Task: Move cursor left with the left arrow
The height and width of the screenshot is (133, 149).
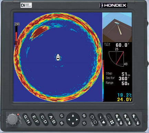Action: (x=69, y=120)
